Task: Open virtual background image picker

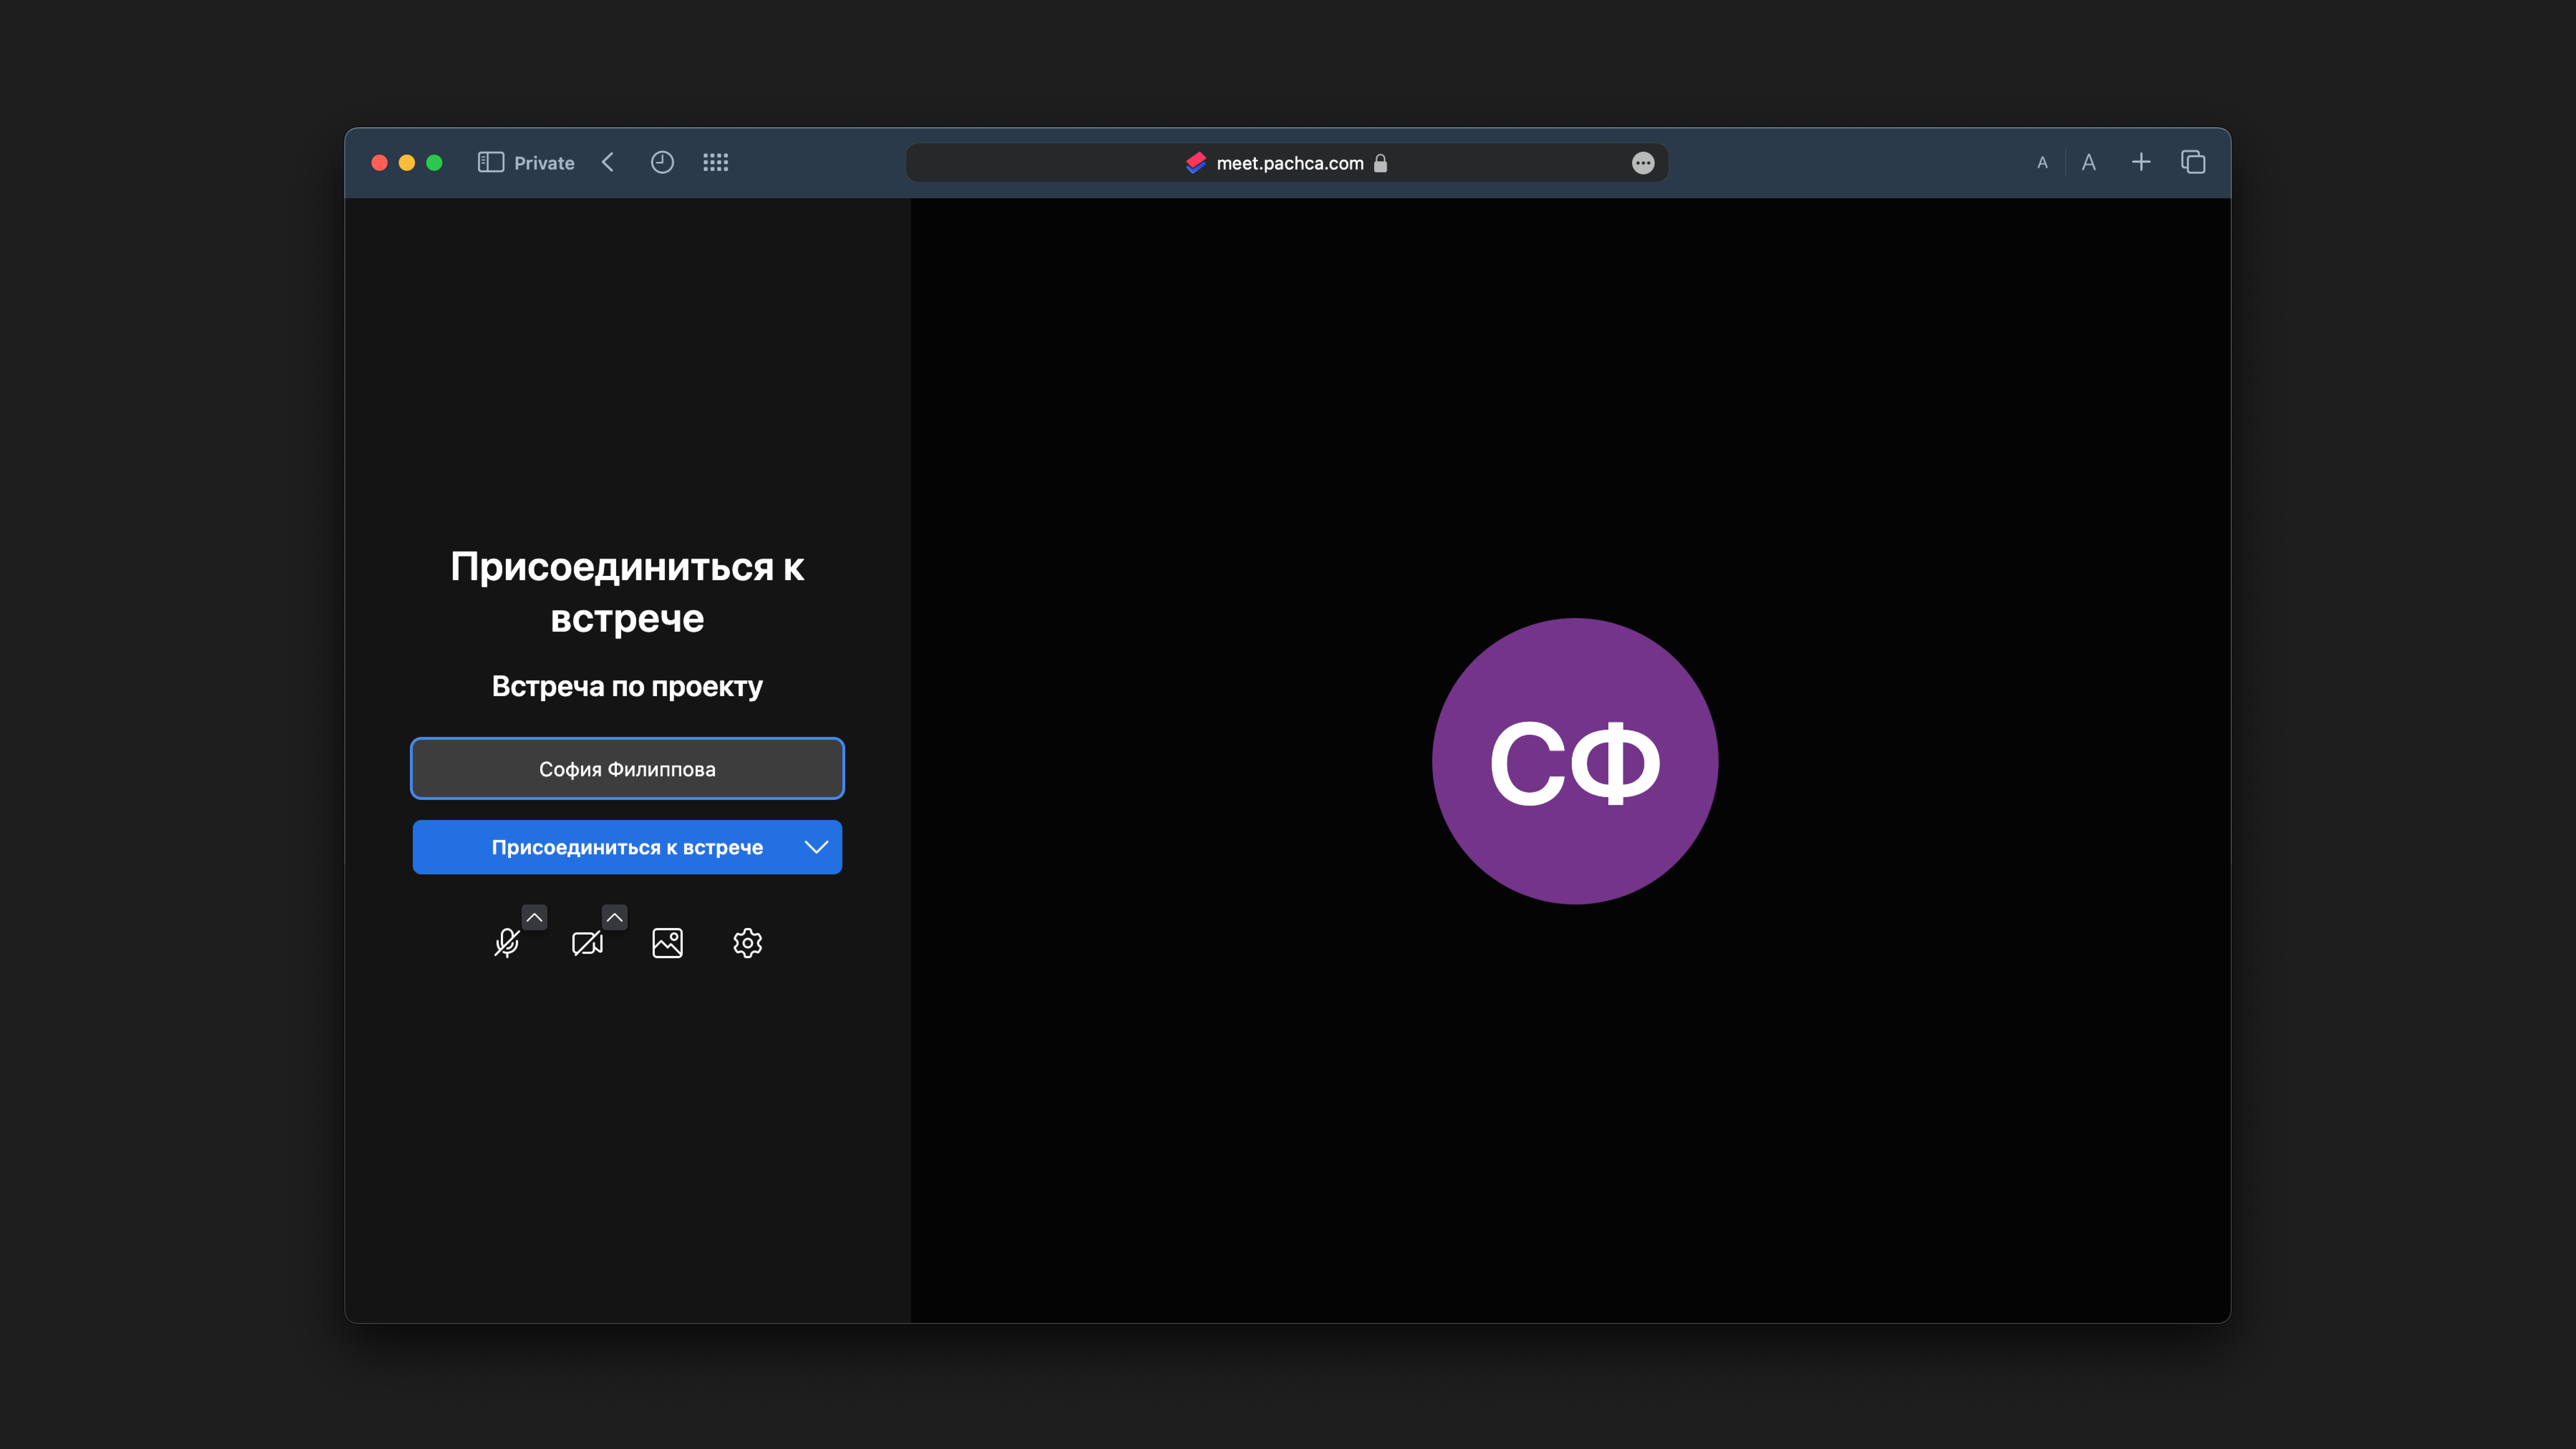Action: click(667, 943)
